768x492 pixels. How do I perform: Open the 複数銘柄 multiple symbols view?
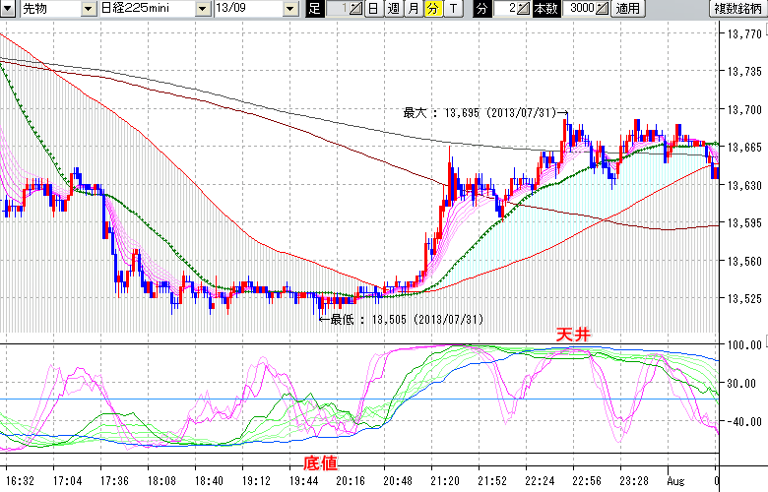(737, 9)
